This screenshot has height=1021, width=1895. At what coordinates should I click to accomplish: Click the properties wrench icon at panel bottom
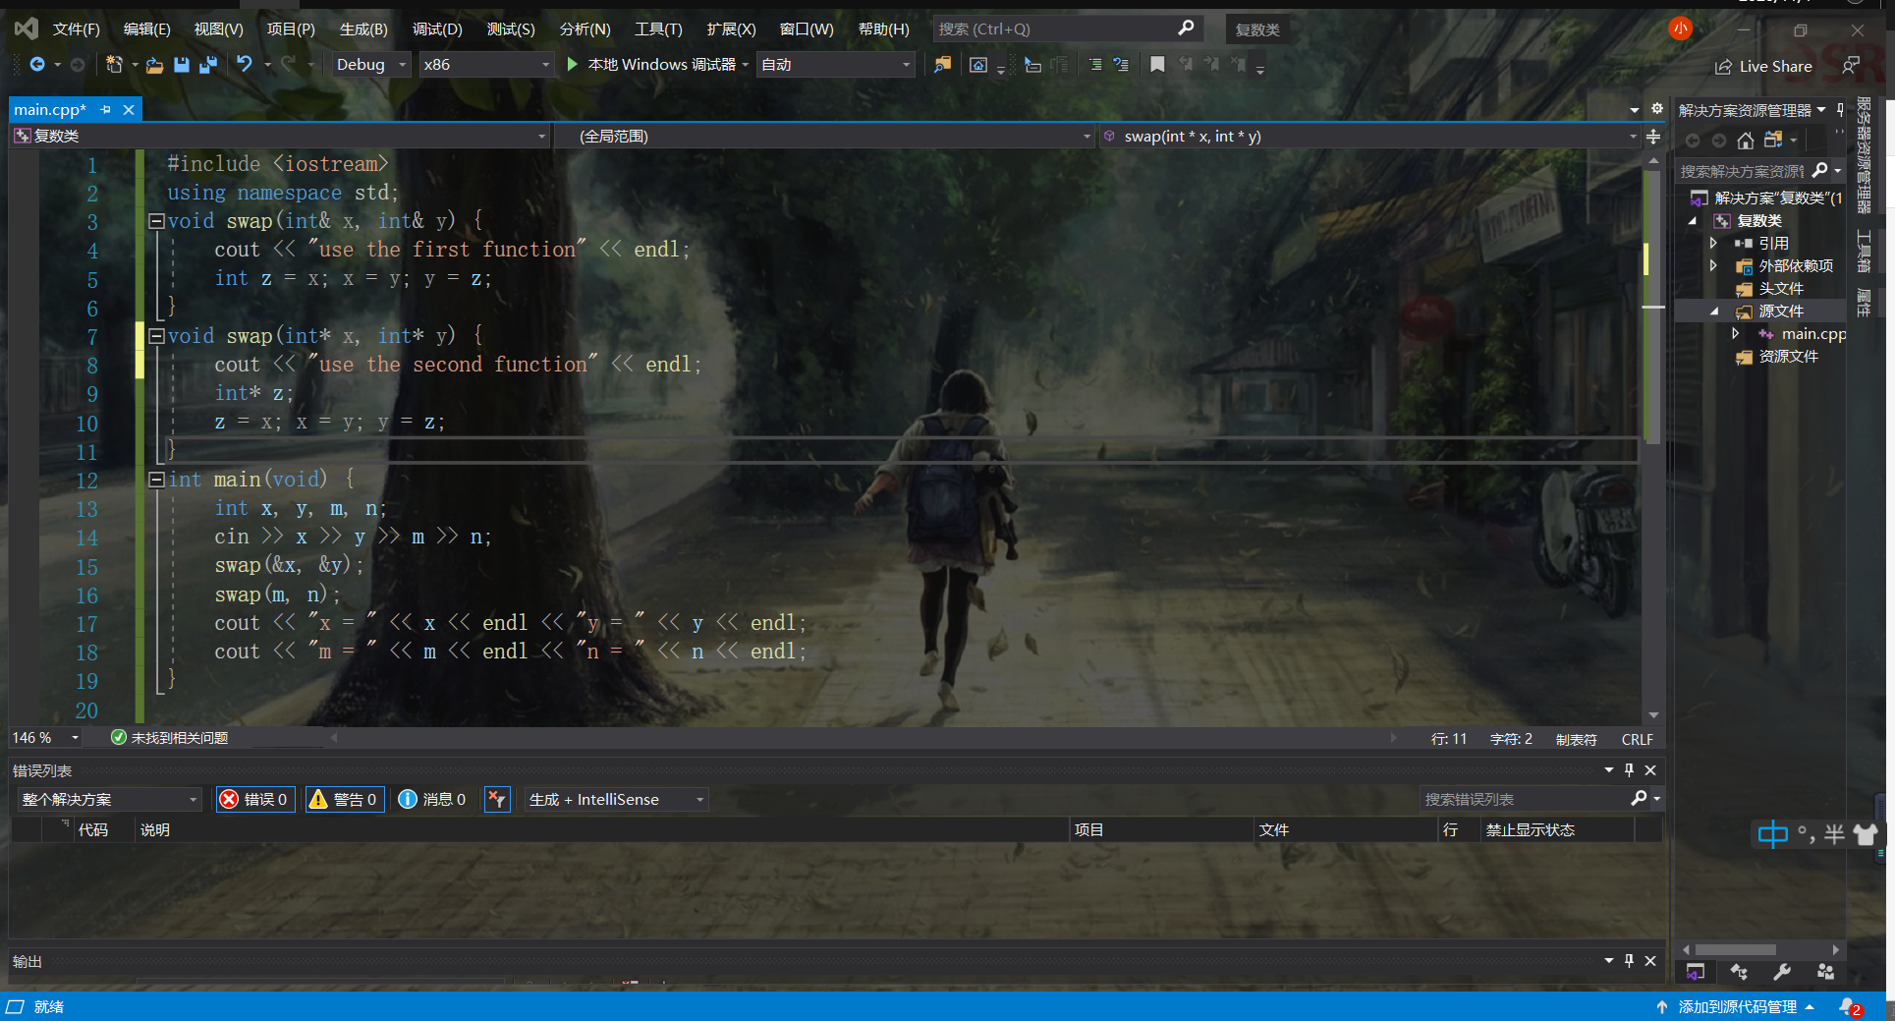click(1782, 972)
